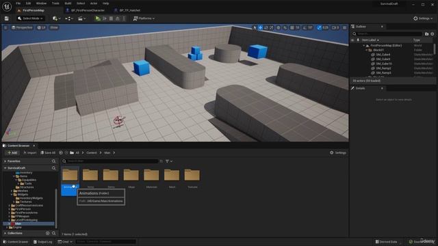This screenshot has width=438, height=246.
Task: Open the Platforms dropdown
Action: [x=144, y=18]
